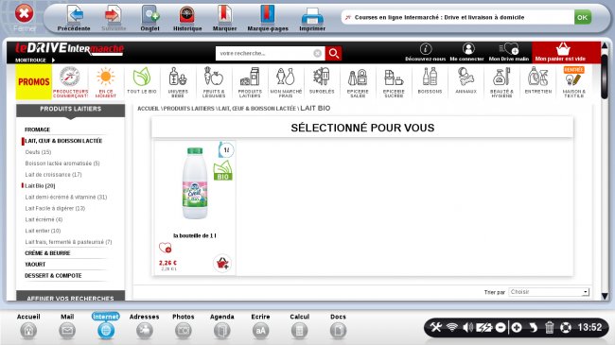Click the milk bottle product image

195,183
